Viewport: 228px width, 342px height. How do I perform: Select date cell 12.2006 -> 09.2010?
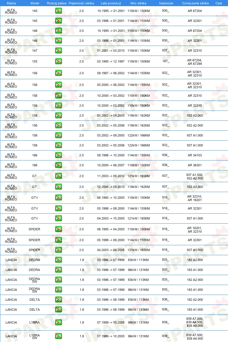111,187
